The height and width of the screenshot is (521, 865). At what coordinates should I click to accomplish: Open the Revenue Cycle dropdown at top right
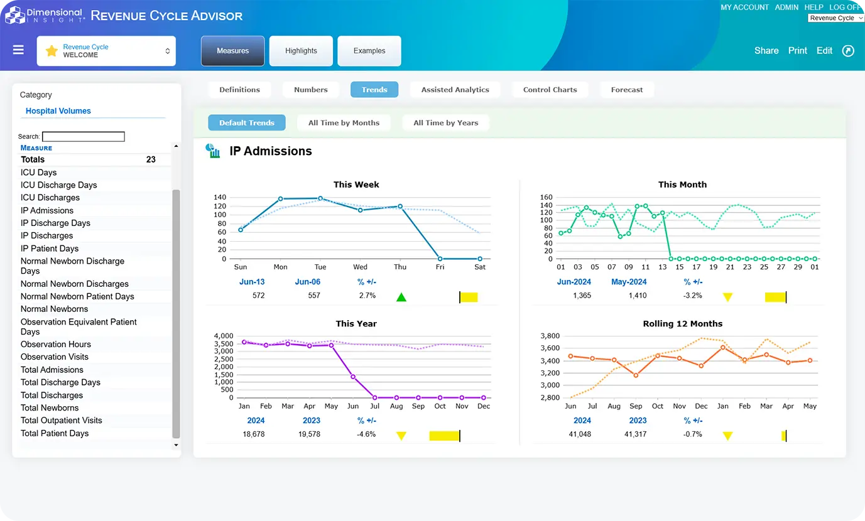tap(835, 18)
